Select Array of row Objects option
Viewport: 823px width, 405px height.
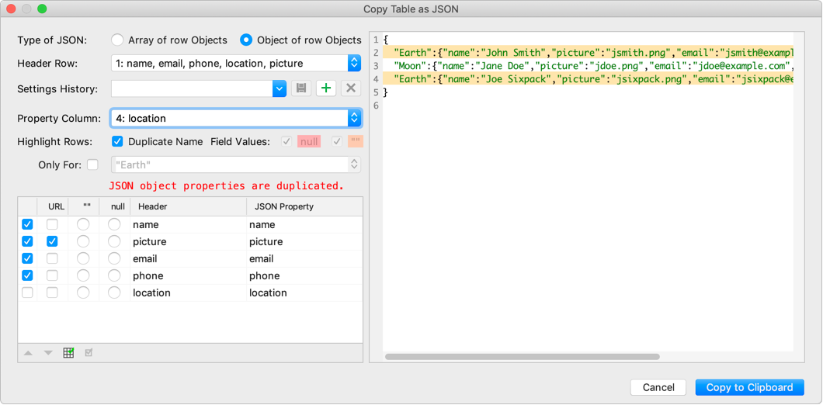point(117,40)
